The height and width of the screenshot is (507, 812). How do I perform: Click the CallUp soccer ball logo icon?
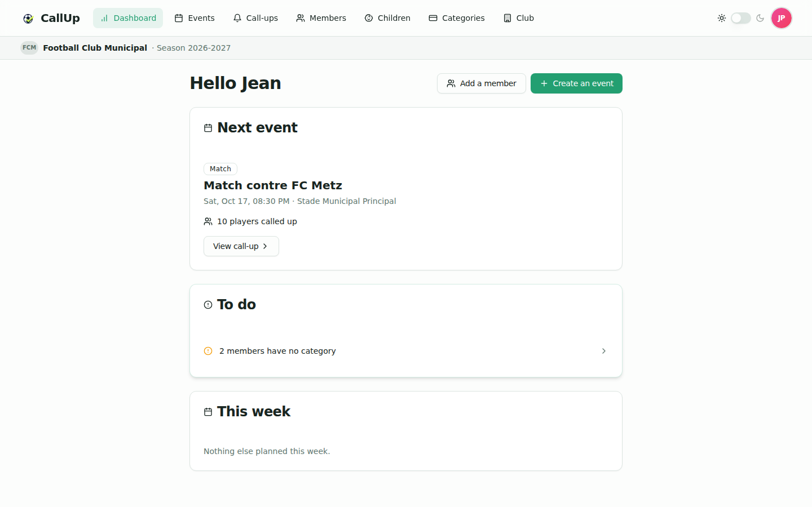[28, 19]
